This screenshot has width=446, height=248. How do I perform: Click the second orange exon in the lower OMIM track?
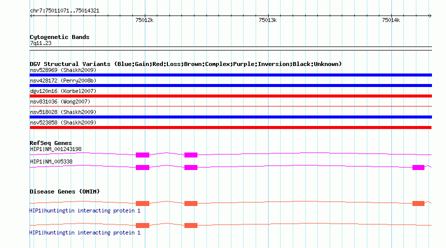click(191, 225)
